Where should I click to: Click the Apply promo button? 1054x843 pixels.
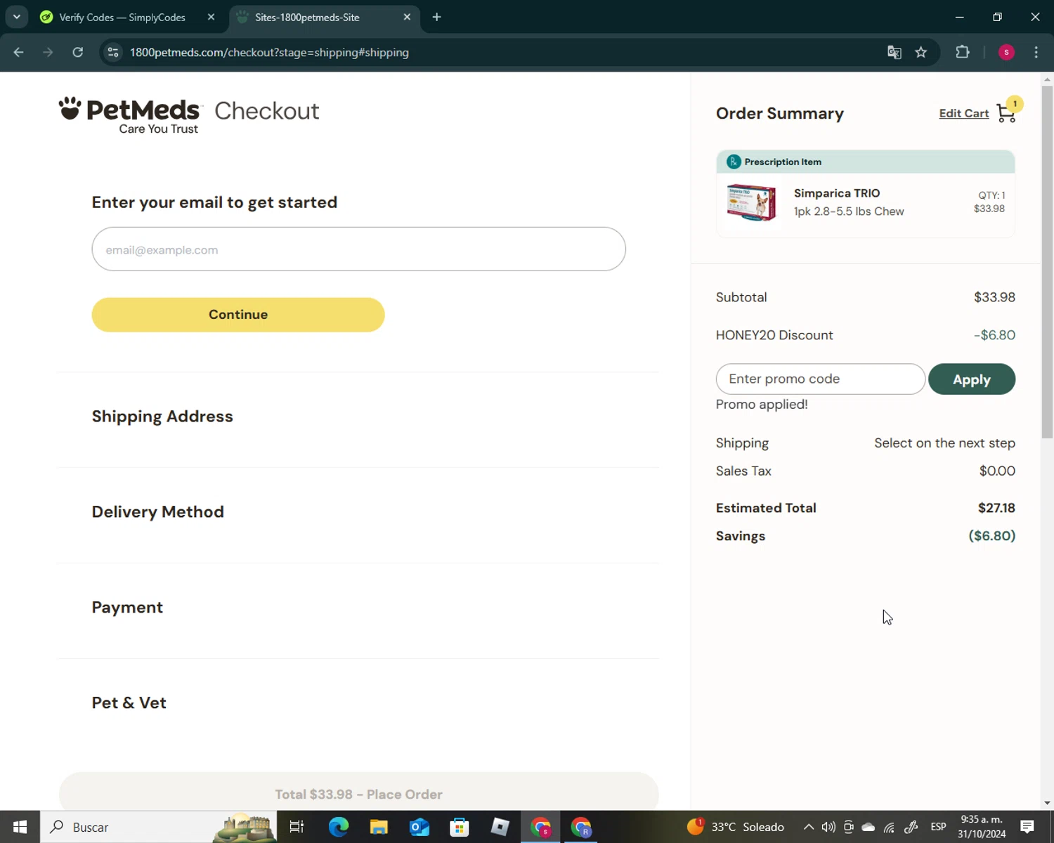tap(972, 379)
